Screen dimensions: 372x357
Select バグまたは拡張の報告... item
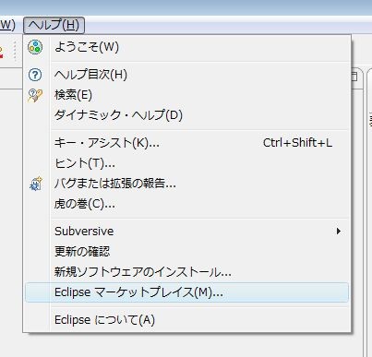187,184
